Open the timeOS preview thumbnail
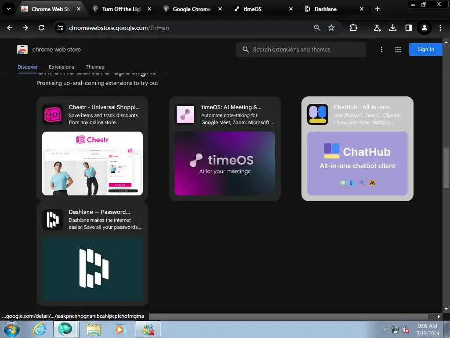The image size is (450, 338). click(225, 164)
